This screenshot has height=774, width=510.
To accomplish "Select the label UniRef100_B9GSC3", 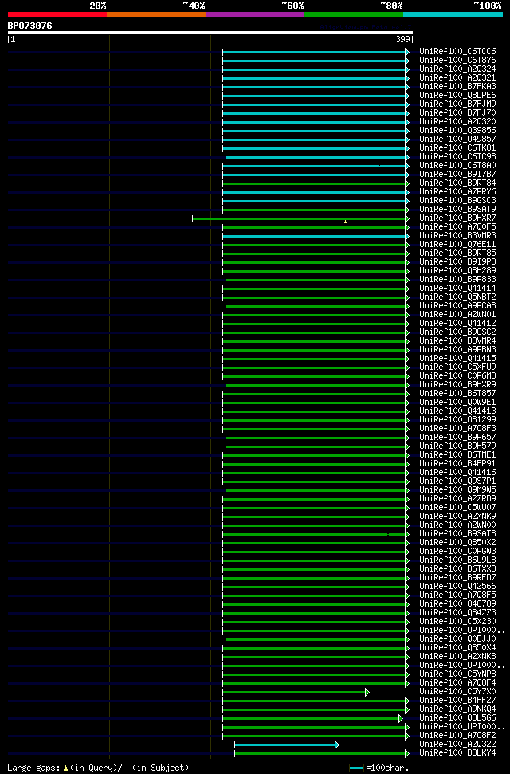I will coord(457,200).
